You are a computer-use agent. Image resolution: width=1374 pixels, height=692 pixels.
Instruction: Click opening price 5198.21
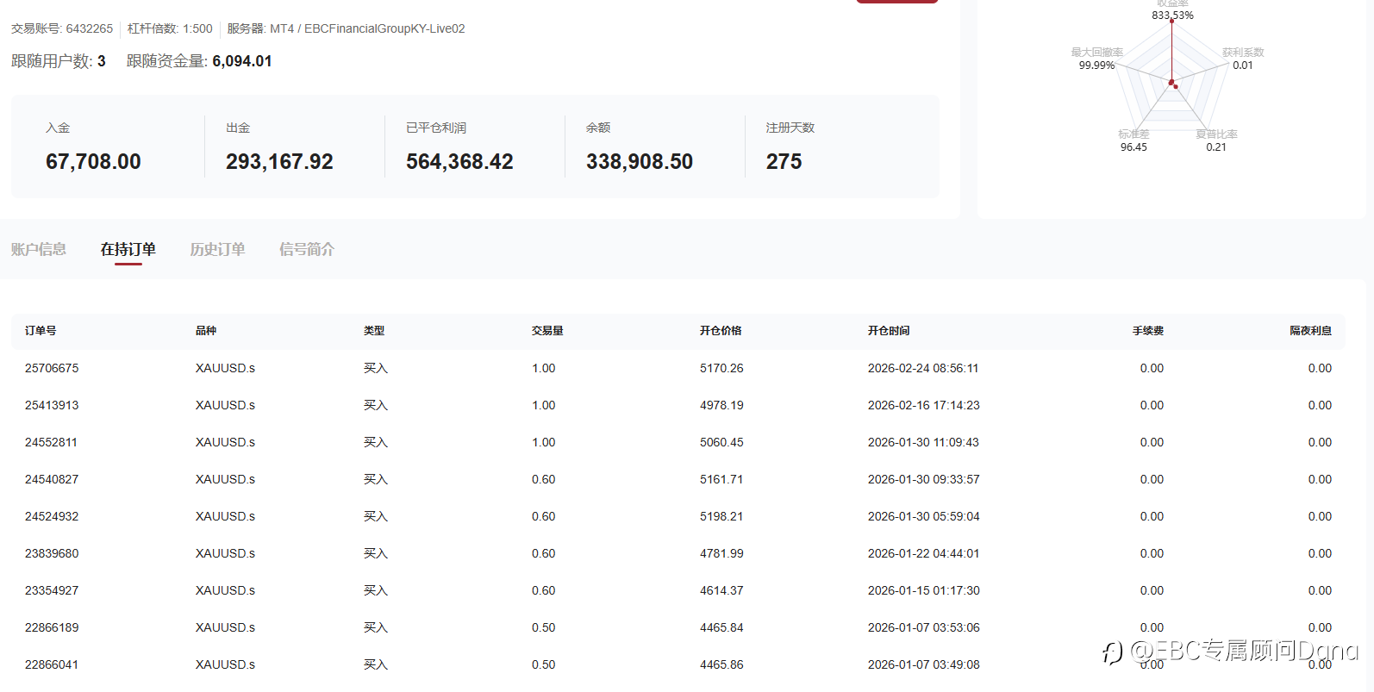click(x=721, y=516)
